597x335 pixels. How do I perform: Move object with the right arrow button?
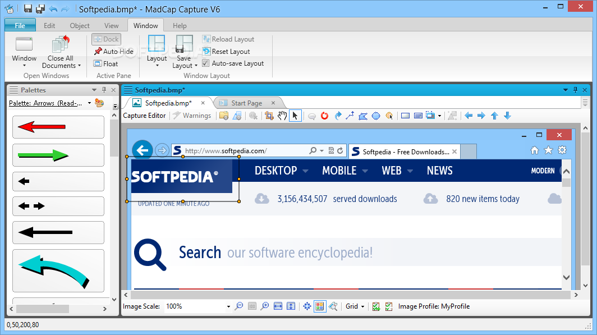point(481,116)
